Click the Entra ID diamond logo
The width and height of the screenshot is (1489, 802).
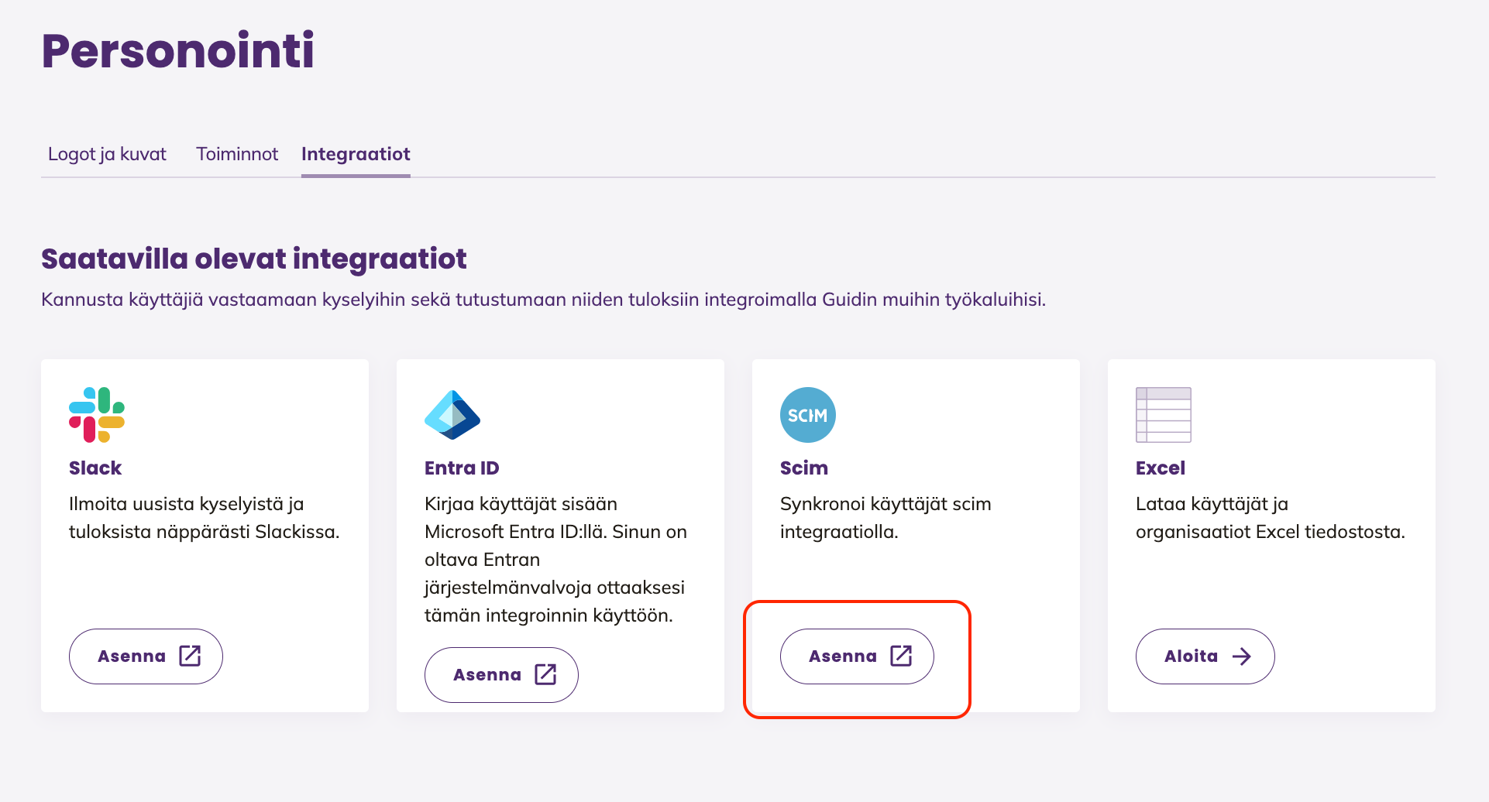tap(452, 415)
